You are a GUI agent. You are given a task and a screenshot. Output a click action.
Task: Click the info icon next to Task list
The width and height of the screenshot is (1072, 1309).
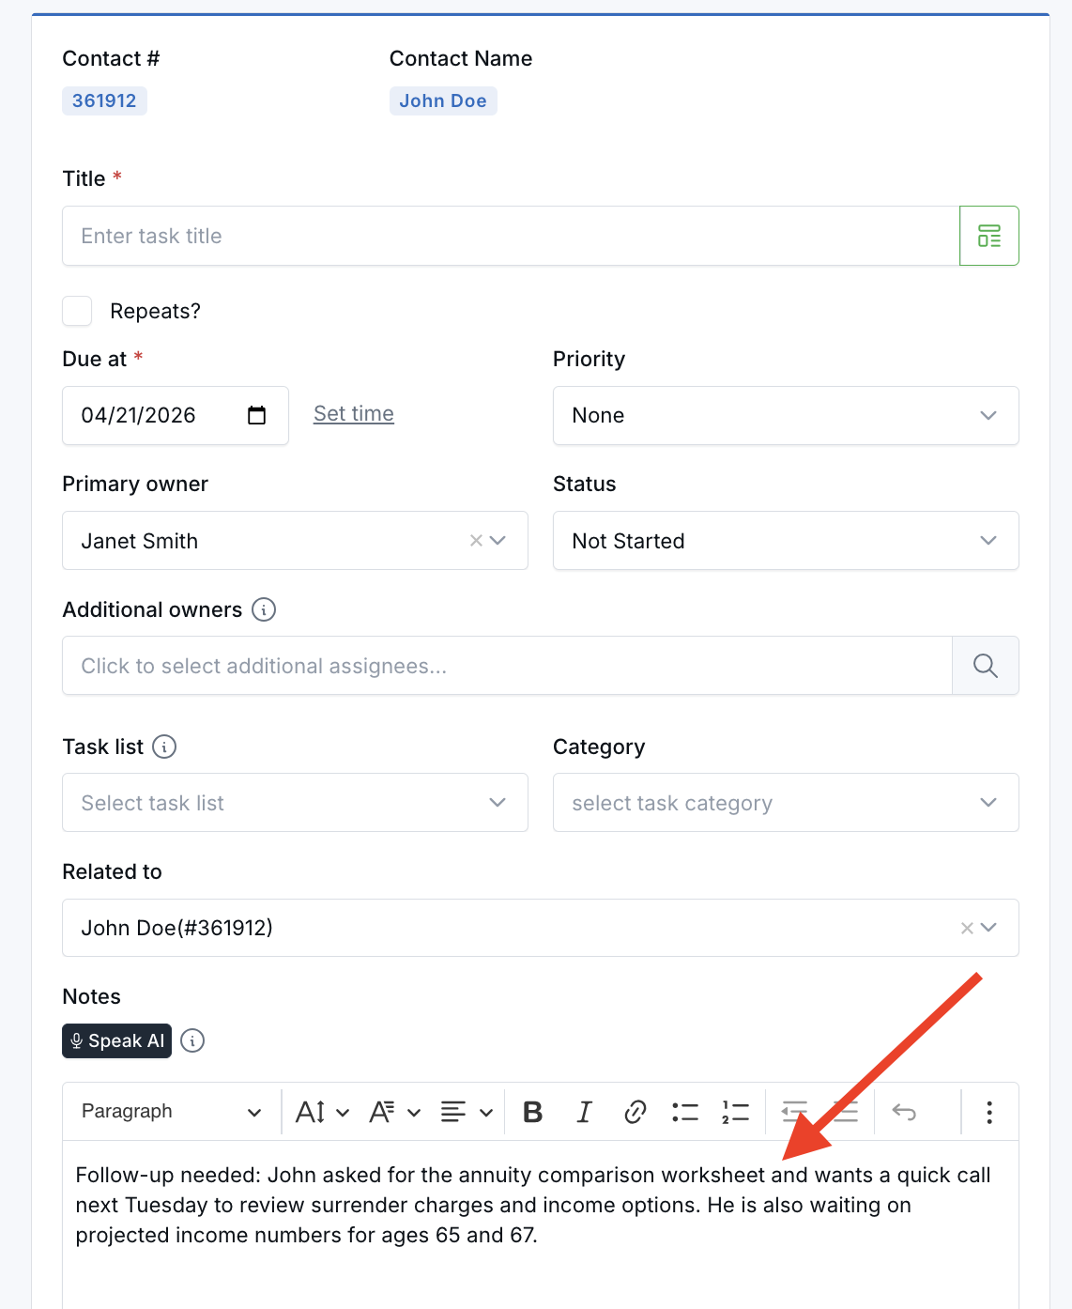tap(165, 747)
